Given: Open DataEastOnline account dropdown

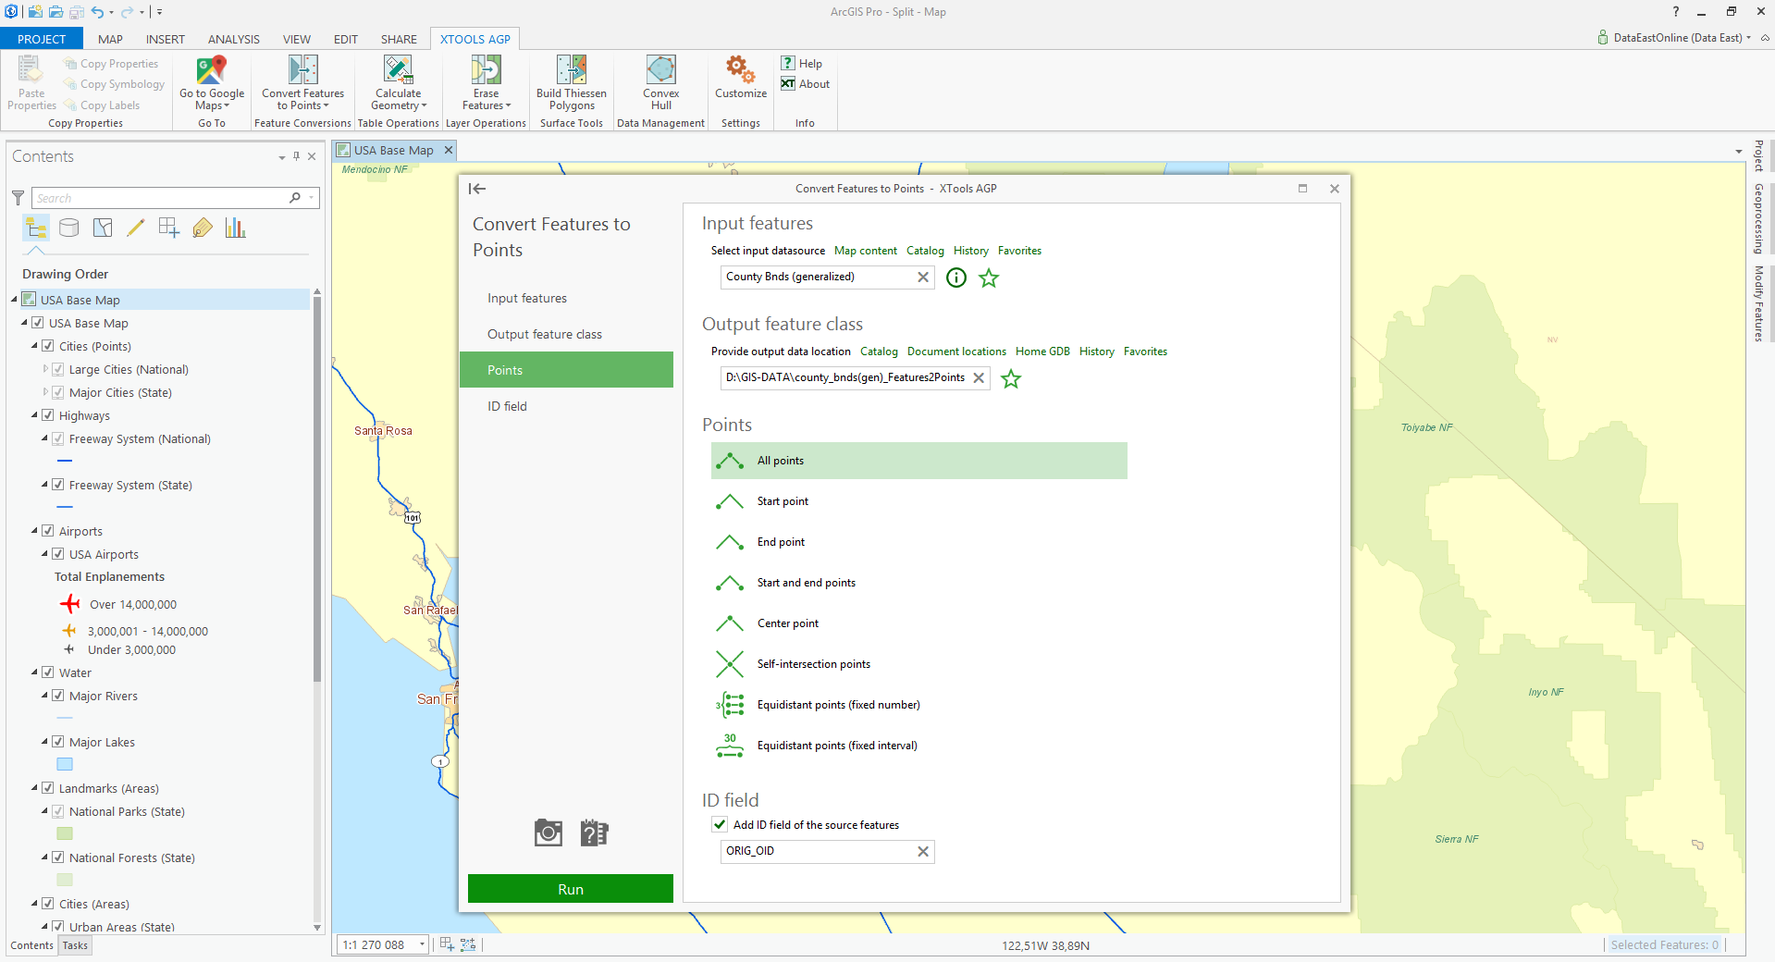Looking at the screenshot, I should tap(1748, 38).
